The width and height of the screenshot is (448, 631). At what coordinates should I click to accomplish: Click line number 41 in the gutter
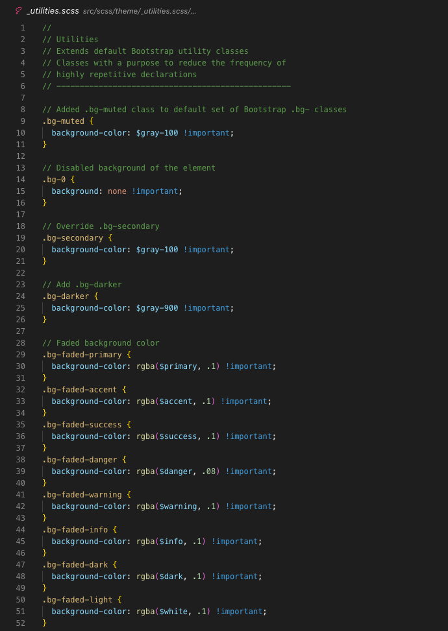point(21,495)
